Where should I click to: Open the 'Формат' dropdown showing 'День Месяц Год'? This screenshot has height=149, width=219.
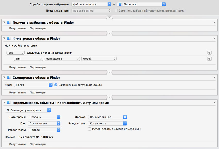click(107, 117)
